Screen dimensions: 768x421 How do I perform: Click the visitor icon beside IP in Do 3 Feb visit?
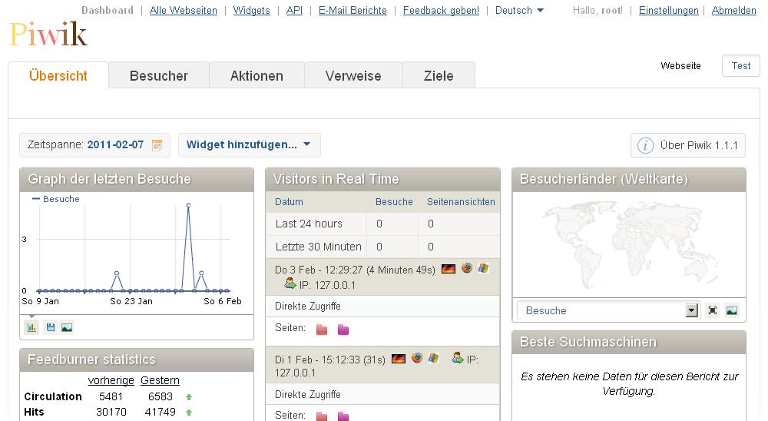pos(290,283)
